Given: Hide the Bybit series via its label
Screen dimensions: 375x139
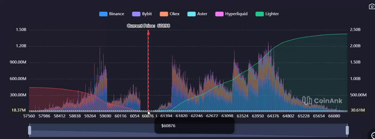Looking at the screenshot, I should click(x=147, y=14).
